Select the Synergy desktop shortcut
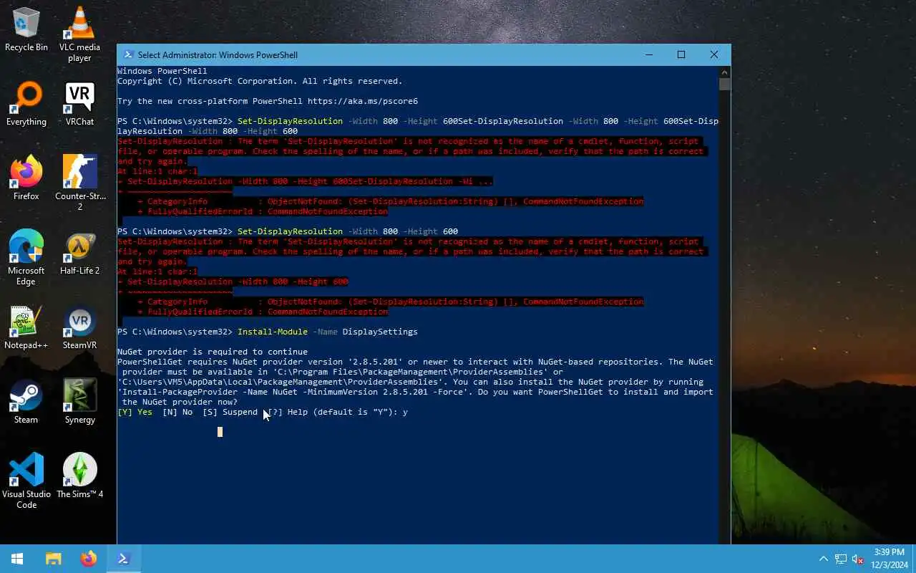This screenshot has width=916, height=573. click(79, 402)
